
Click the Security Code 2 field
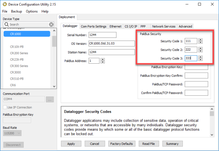click(x=191, y=50)
